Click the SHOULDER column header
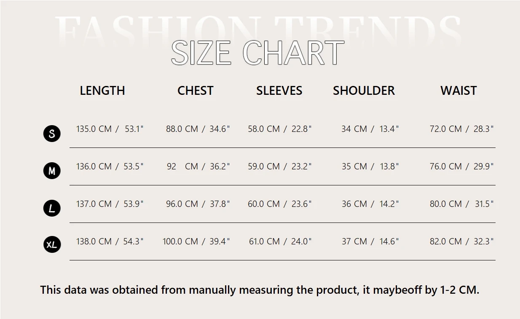This screenshot has width=520, height=319. (x=364, y=91)
